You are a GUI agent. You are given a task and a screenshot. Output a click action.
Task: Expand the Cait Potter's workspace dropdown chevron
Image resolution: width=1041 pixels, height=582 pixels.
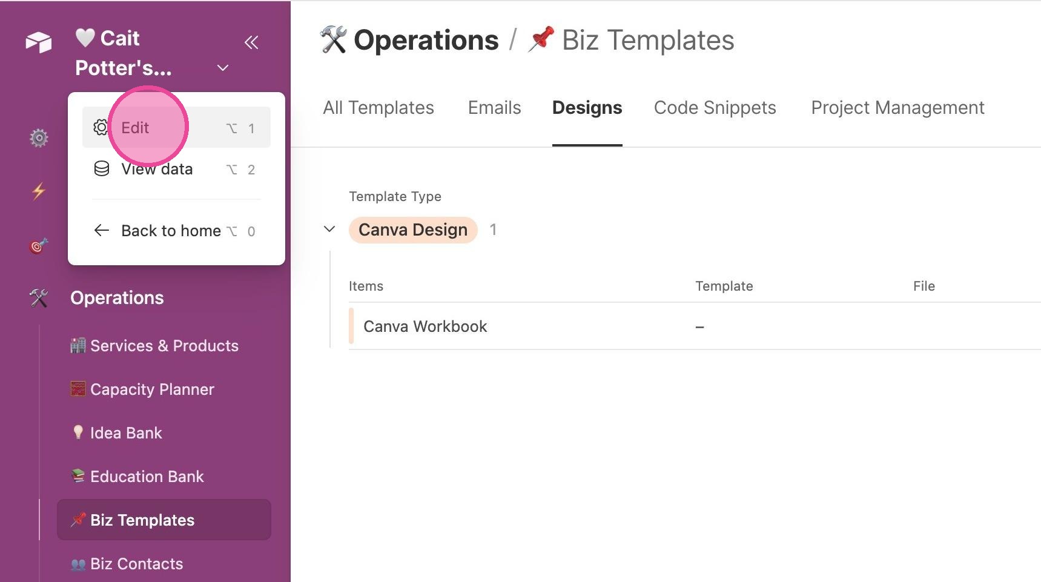223,68
